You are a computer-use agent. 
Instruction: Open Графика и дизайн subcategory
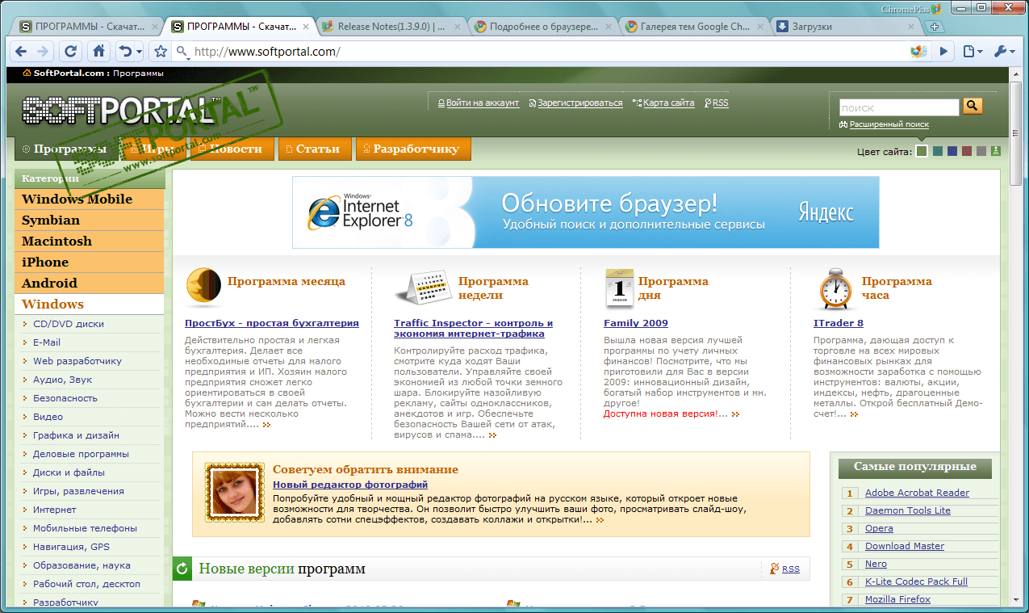pyautogui.click(x=76, y=435)
